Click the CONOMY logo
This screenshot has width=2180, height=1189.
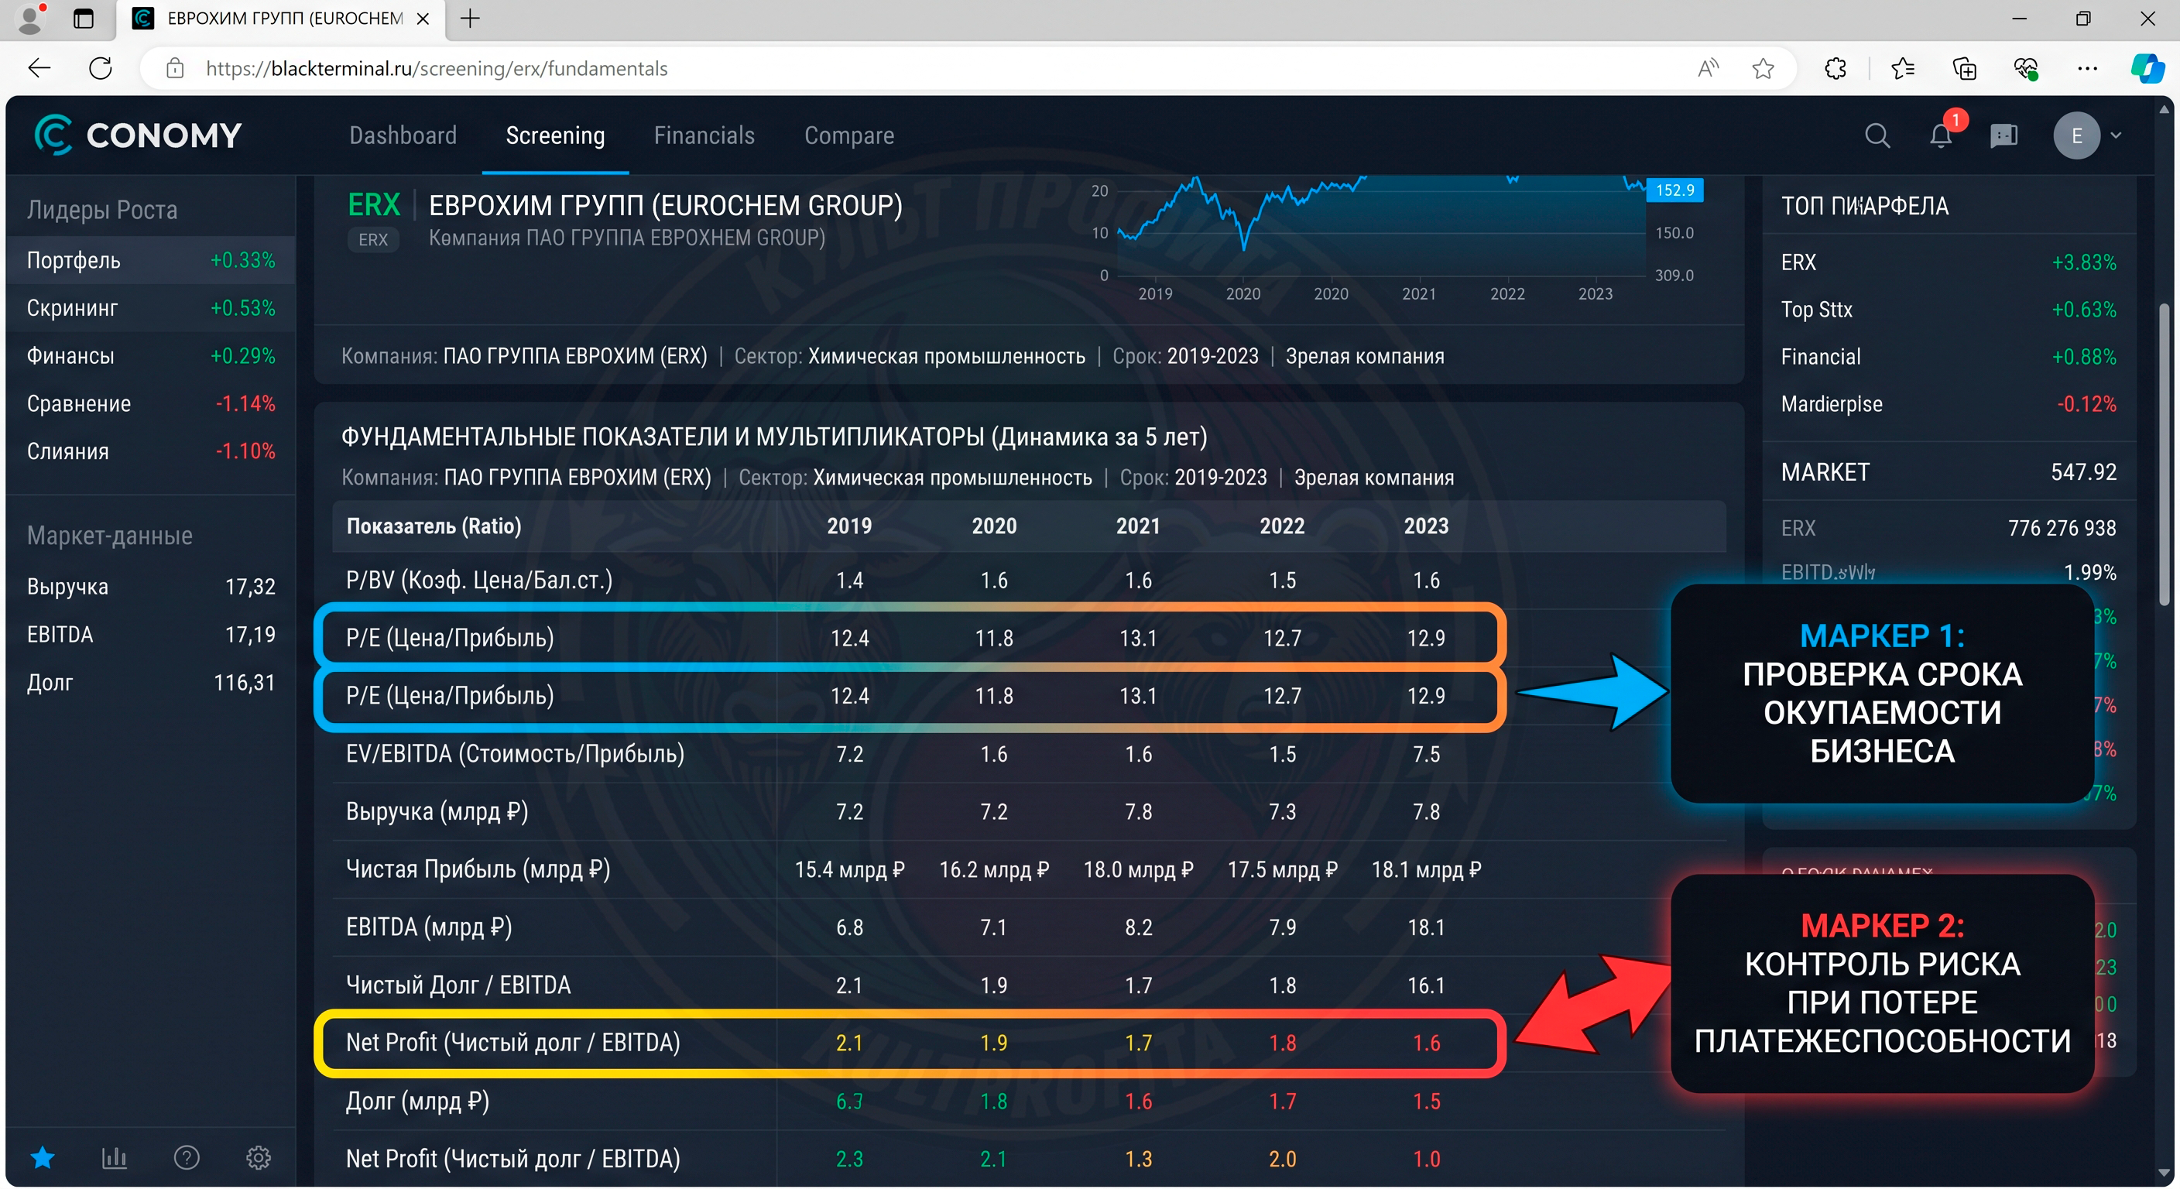click(138, 135)
